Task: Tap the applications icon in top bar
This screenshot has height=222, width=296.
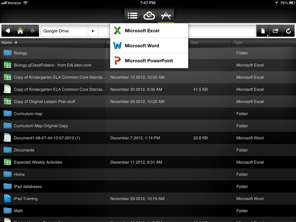Action: pos(166,15)
